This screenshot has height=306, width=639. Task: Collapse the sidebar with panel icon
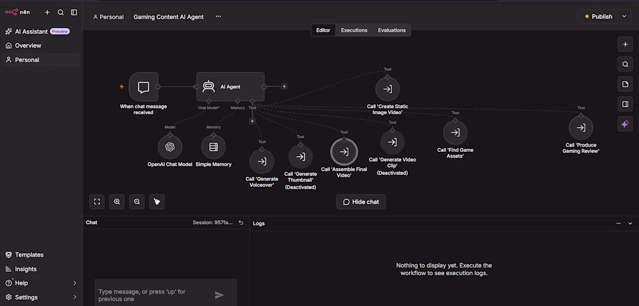[74, 12]
